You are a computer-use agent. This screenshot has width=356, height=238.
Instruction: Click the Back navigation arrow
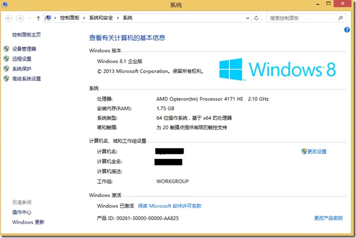coord(9,18)
